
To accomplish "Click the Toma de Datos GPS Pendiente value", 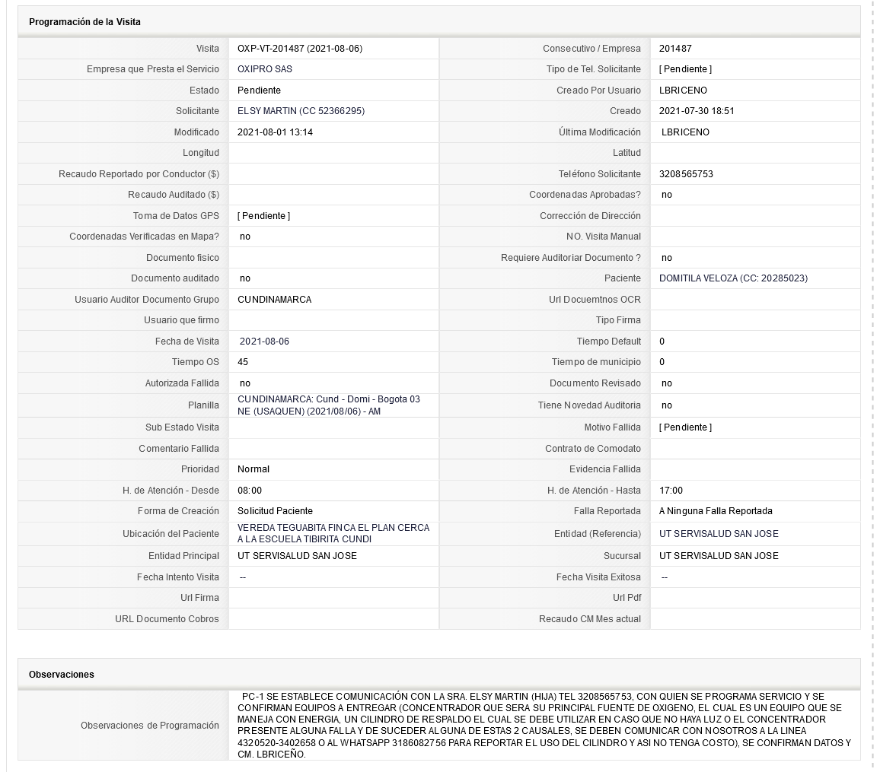I will [x=263, y=216].
